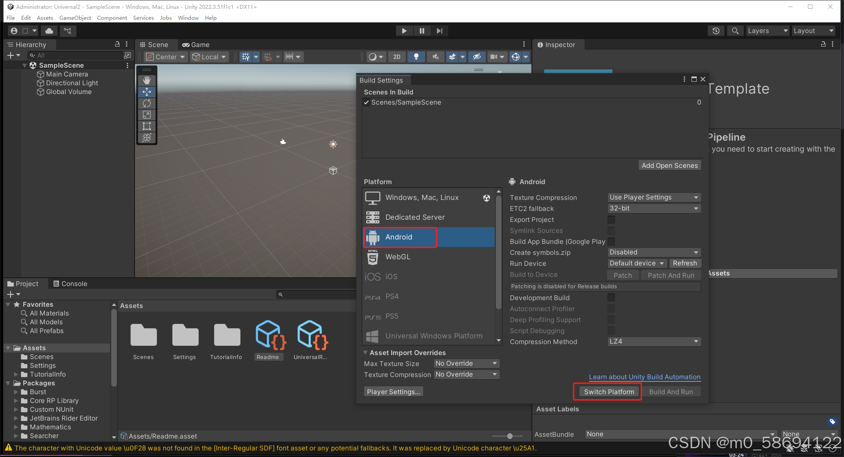This screenshot has height=457, width=844.
Task: Open Learn about Unity Build Automation link
Action: click(644, 377)
